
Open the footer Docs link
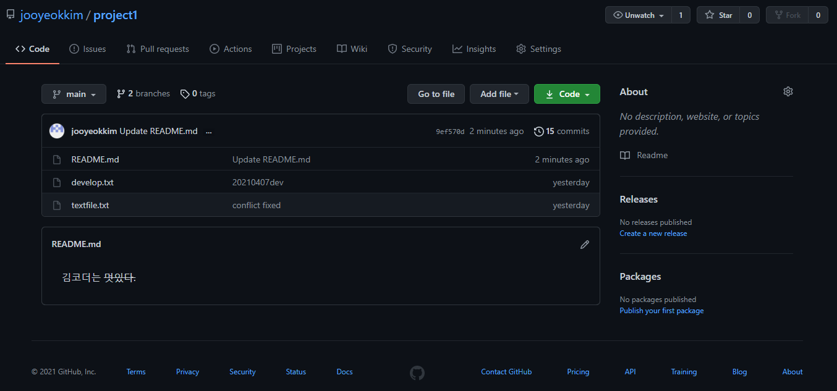pos(344,372)
